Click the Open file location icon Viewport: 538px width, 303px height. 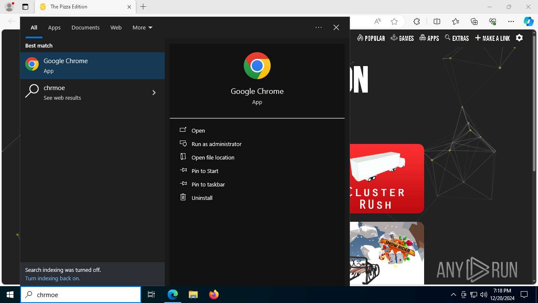tap(183, 157)
